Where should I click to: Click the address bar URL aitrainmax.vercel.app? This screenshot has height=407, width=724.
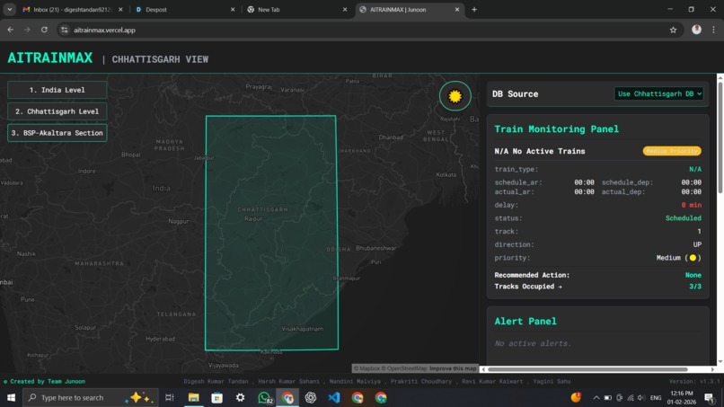[x=105, y=30]
